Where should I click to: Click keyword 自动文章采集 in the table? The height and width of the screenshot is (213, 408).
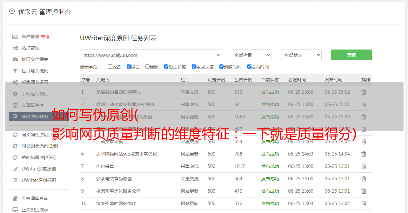[x=110, y=142]
